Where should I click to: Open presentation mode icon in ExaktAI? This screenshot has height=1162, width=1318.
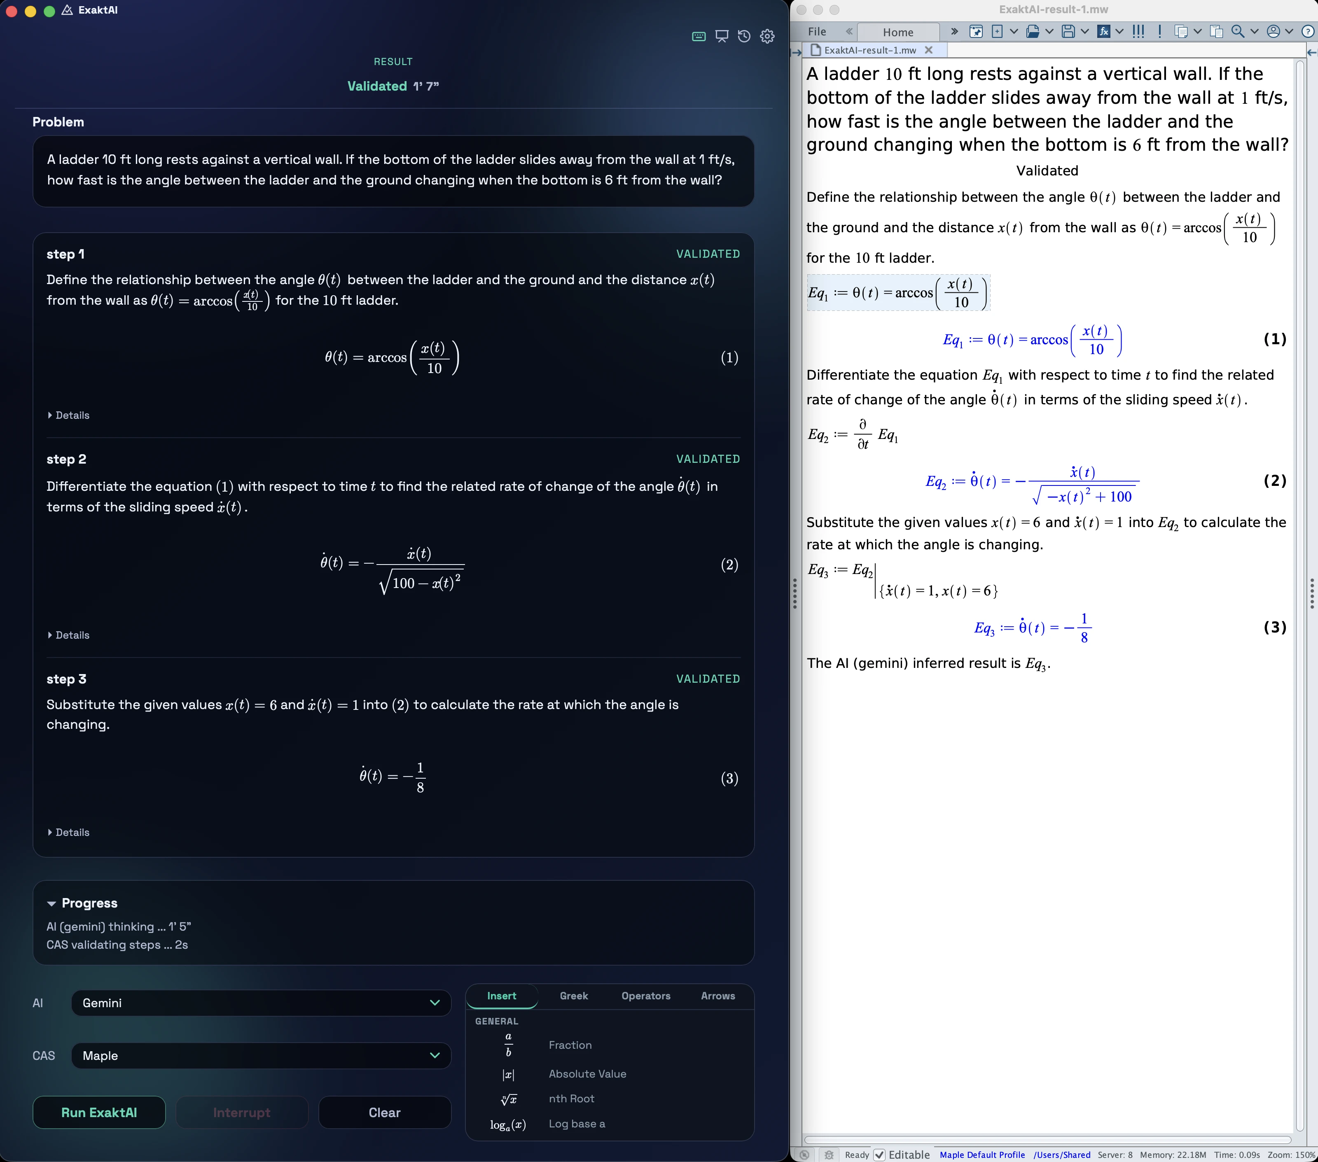(x=722, y=37)
